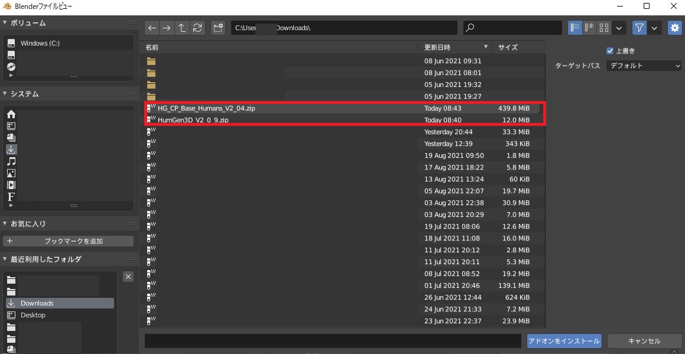Open the Home system folder icon
Screen dimensions: 685x354
pyautogui.click(x=11, y=114)
